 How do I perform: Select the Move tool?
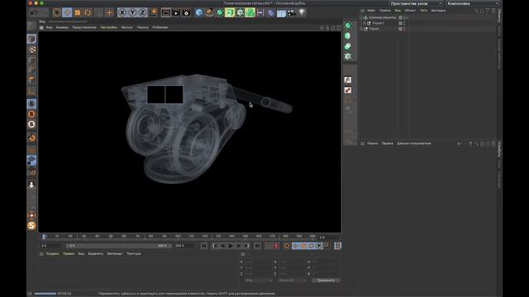pos(67,13)
